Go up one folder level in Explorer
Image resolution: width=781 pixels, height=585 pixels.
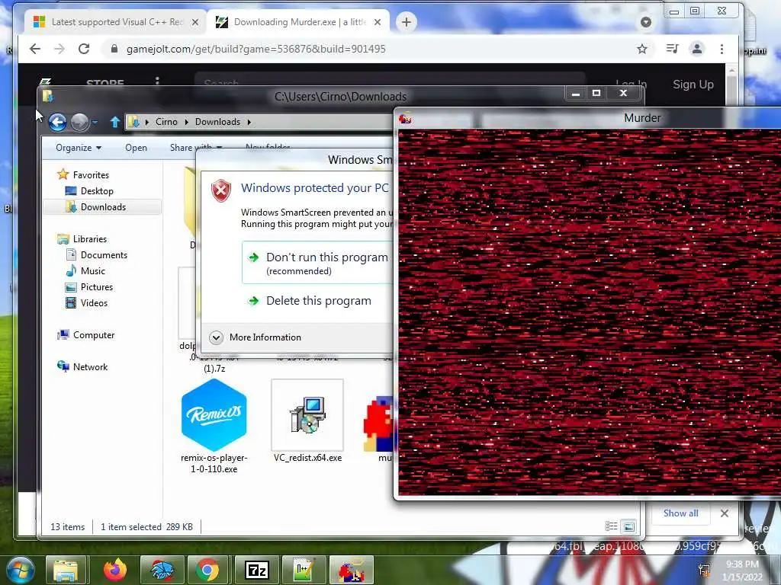tap(115, 122)
